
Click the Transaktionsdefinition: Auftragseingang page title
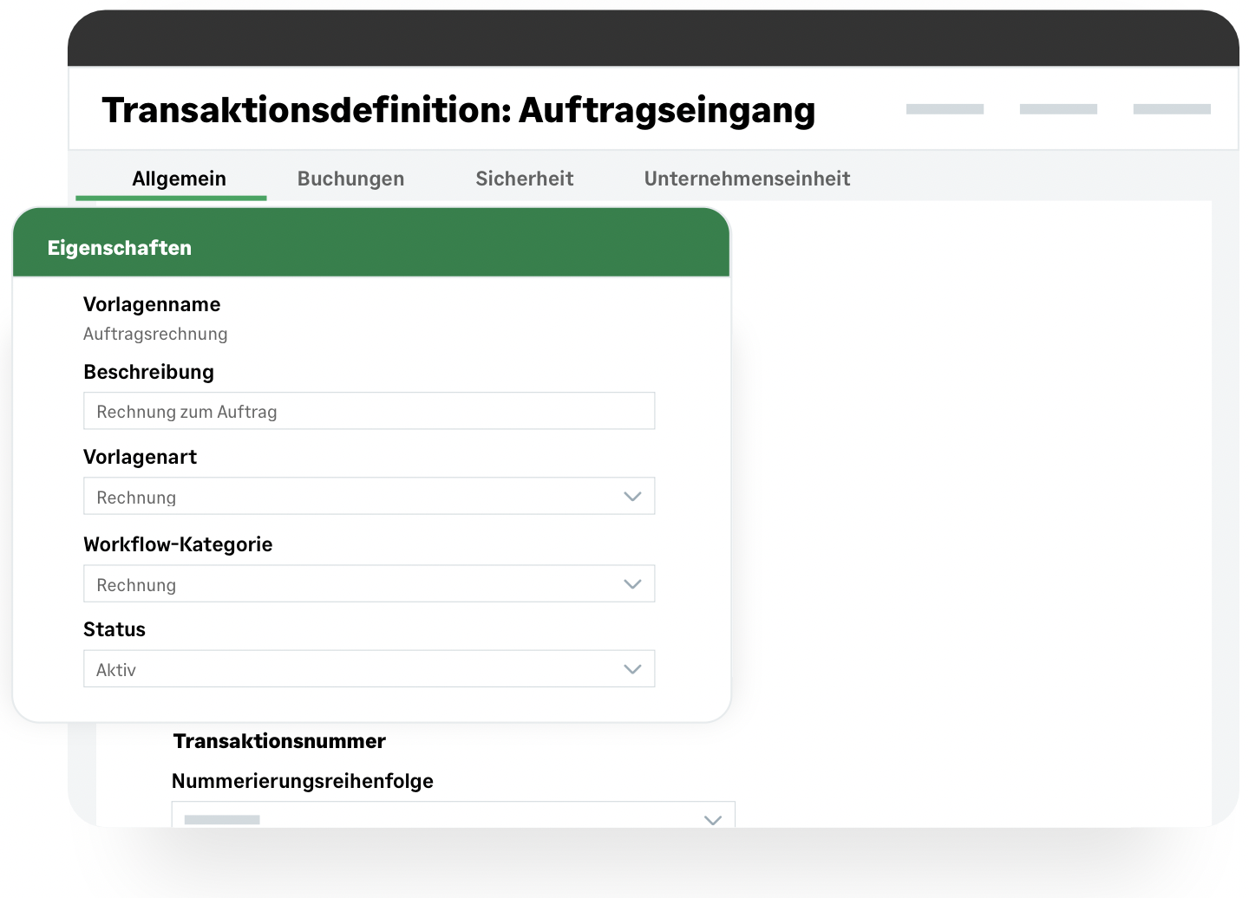click(458, 110)
